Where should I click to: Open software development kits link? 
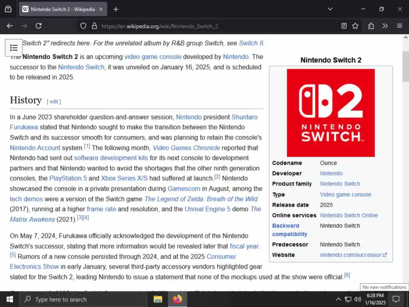[x=111, y=158]
